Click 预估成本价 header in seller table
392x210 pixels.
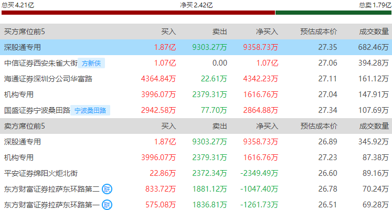tap(319, 126)
